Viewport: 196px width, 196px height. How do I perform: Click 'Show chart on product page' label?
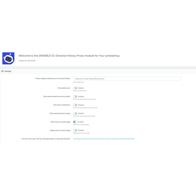(60, 122)
